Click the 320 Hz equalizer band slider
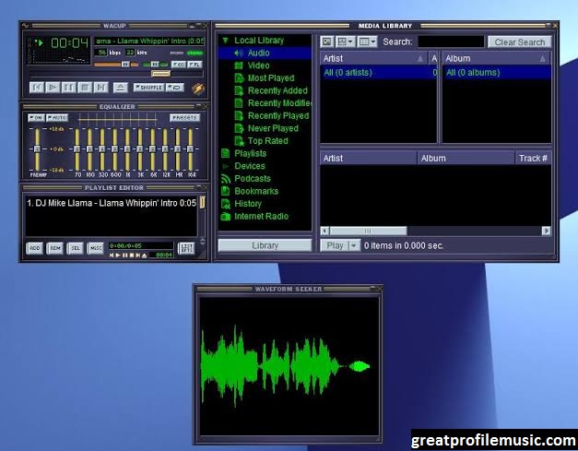The image size is (578, 451). (102, 149)
